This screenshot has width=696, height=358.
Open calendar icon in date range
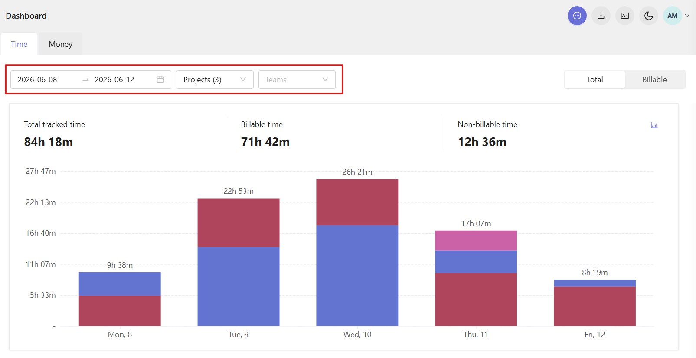click(160, 79)
